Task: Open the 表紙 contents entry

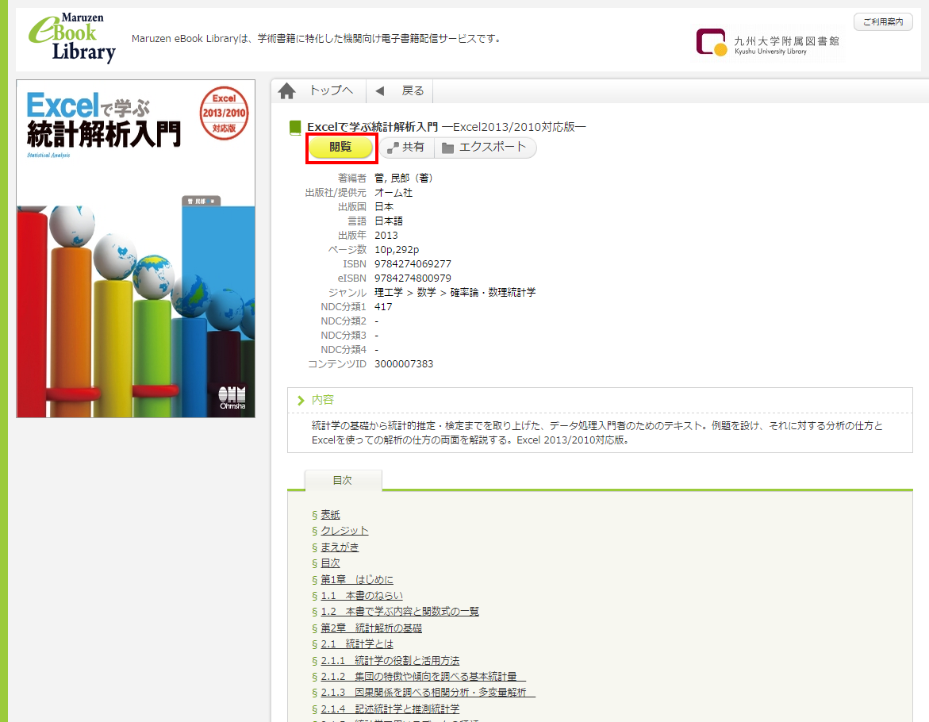Action: point(330,515)
